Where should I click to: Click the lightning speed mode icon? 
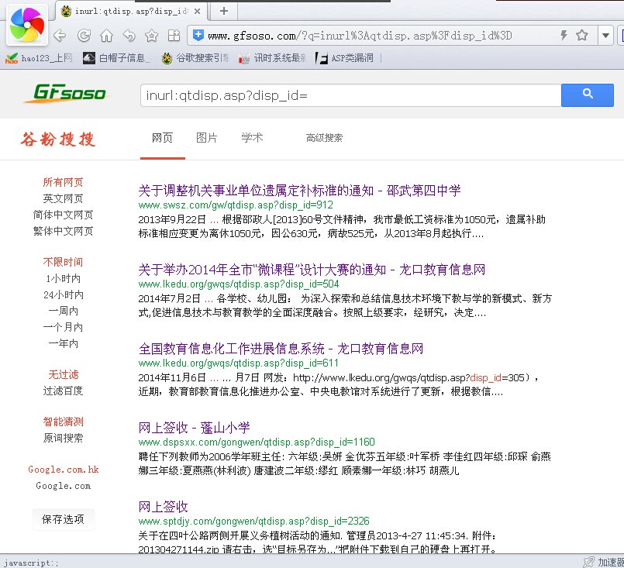point(564,36)
